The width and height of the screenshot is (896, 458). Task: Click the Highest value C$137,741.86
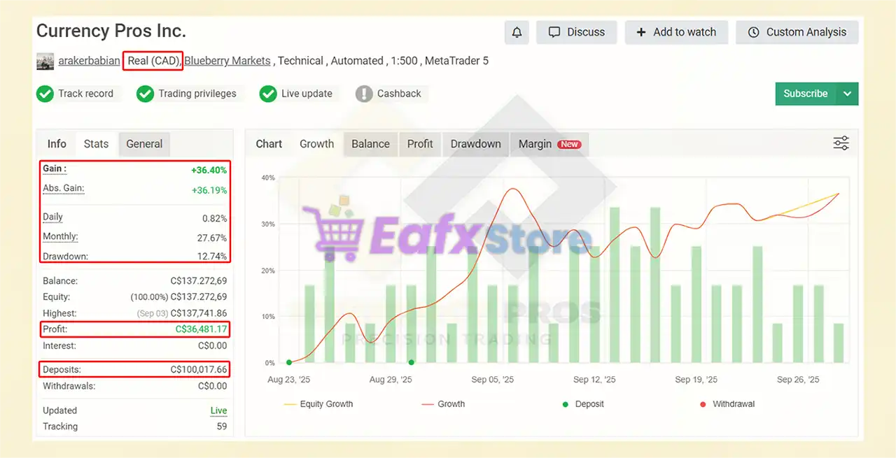click(199, 313)
